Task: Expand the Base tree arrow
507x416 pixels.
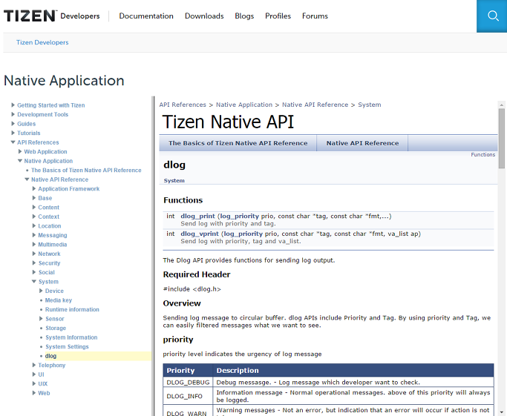Action: click(34, 198)
